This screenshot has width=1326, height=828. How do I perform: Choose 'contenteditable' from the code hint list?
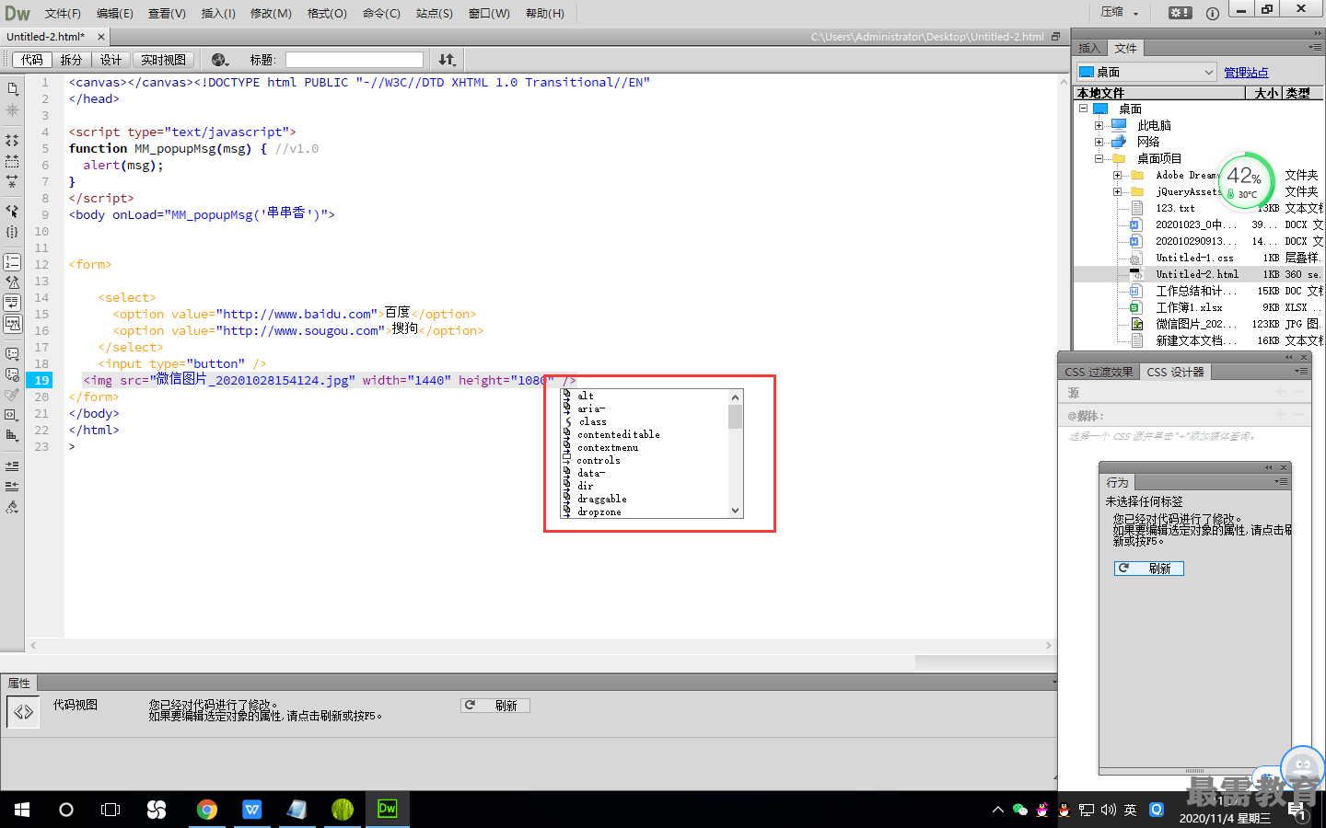[619, 434]
